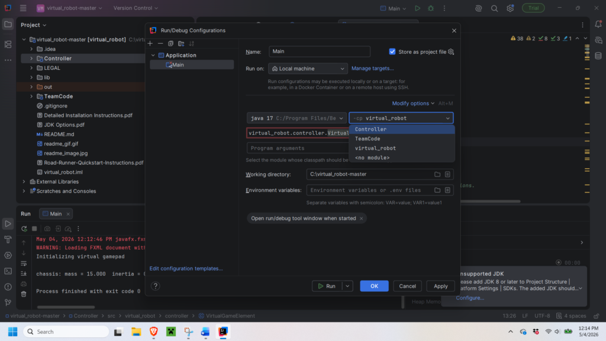Browse for the working directory folder
Viewport: 606px width, 341px height.
click(x=437, y=175)
